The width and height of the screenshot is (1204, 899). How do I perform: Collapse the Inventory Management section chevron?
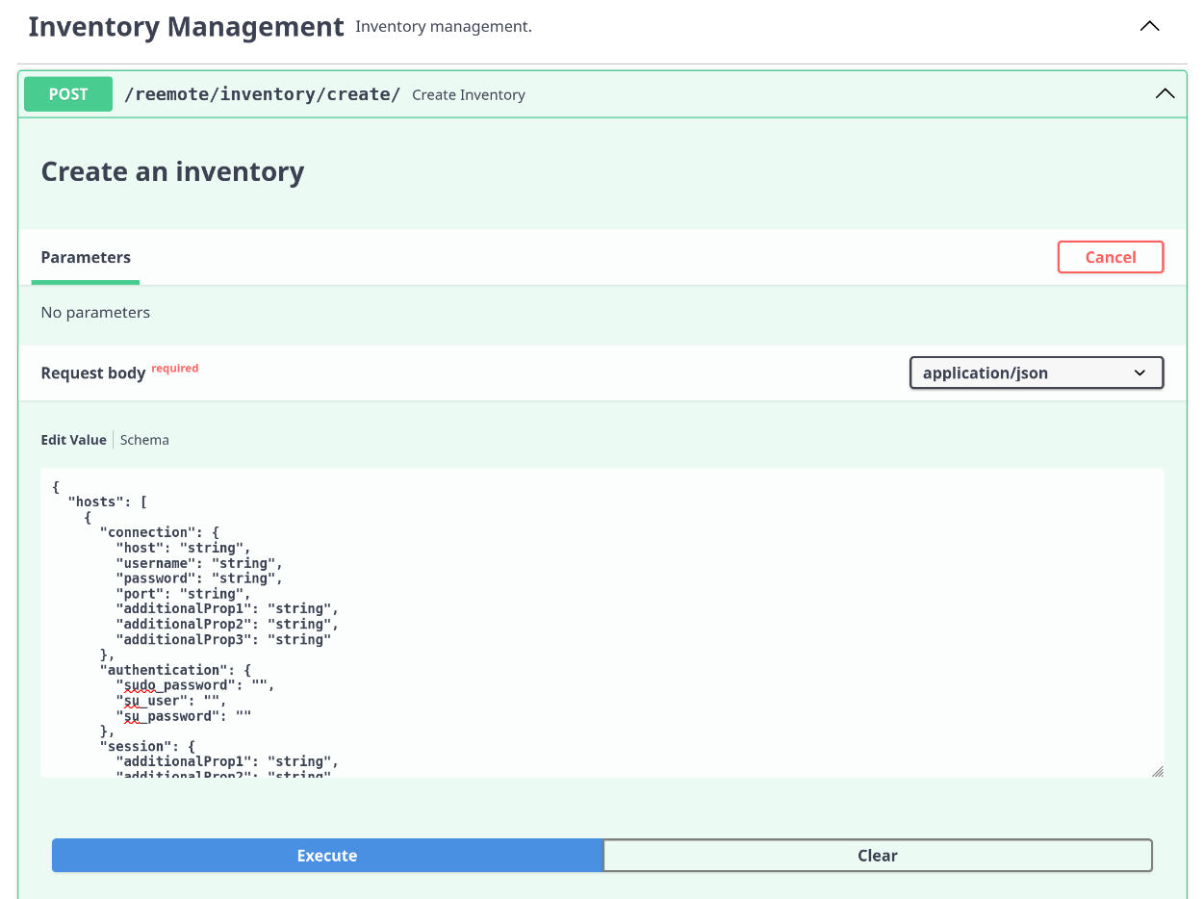(x=1149, y=27)
